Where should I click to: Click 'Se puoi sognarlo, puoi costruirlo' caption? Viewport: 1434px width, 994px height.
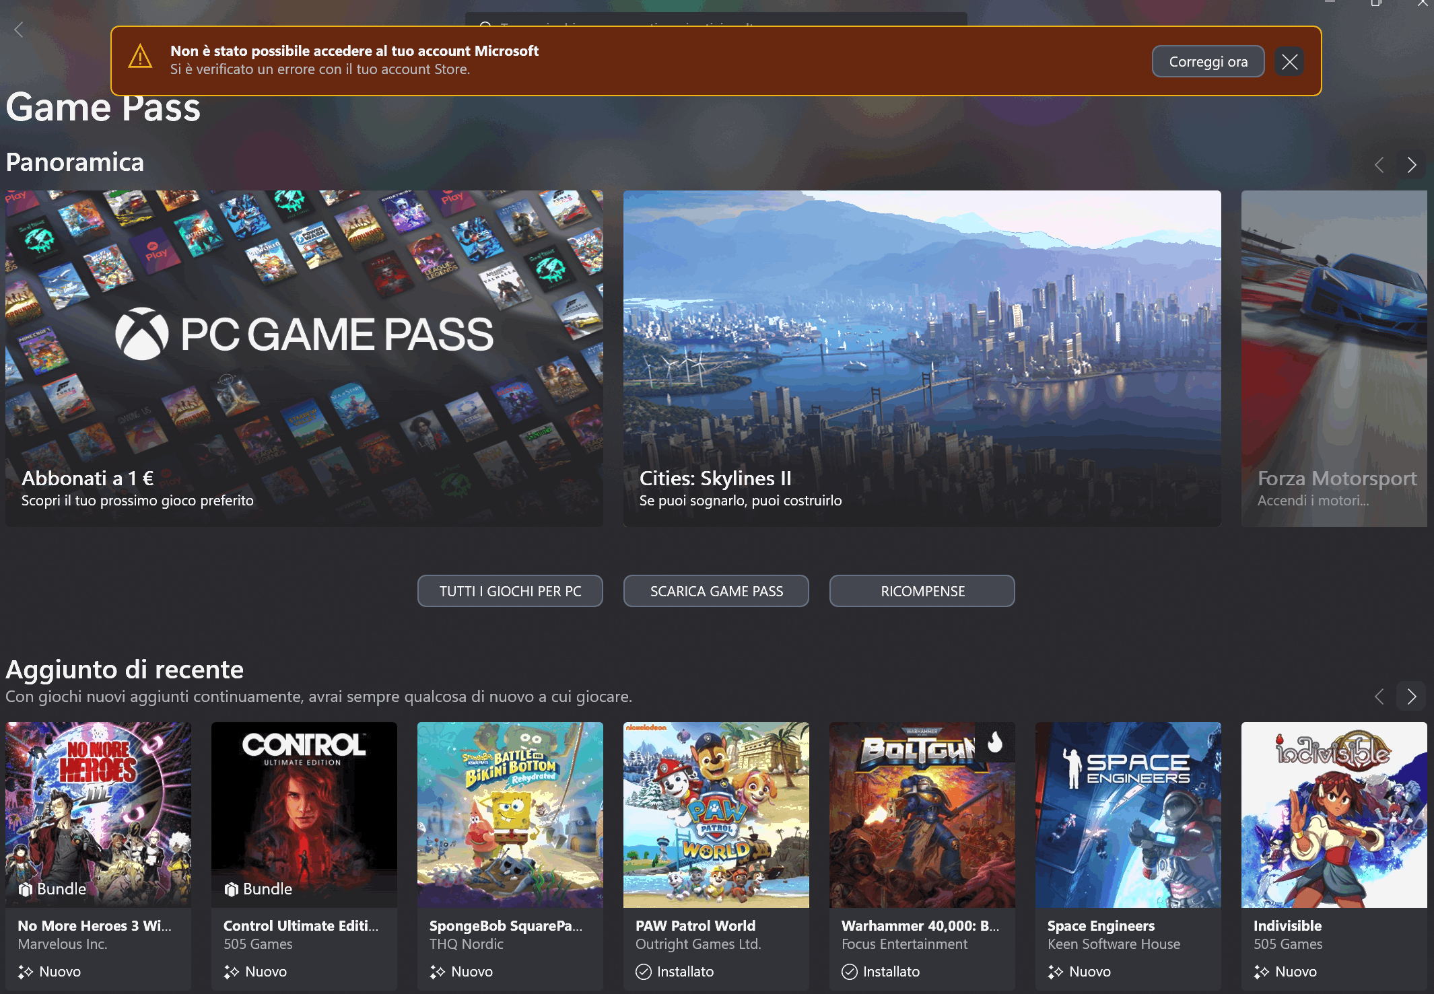point(741,501)
